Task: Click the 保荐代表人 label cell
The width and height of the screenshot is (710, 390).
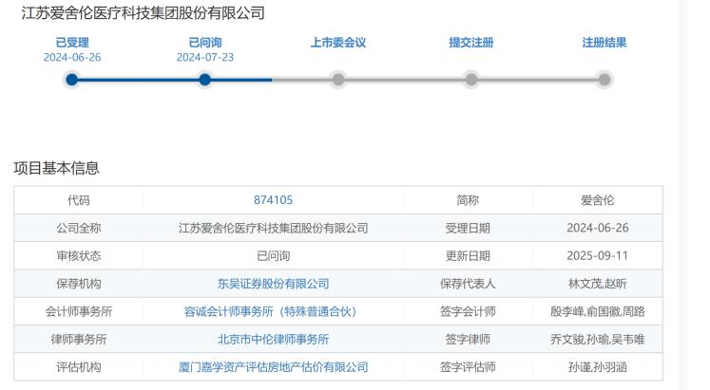Action: [468, 284]
